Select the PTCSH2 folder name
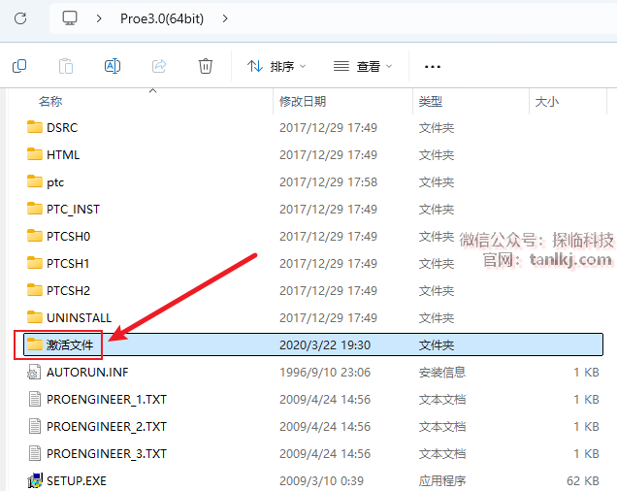The width and height of the screenshot is (617, 491). pyautogui.click(x=69, y=290)
